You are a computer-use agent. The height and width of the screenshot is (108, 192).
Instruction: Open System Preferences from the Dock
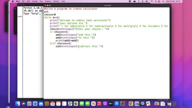pos(123,104)
